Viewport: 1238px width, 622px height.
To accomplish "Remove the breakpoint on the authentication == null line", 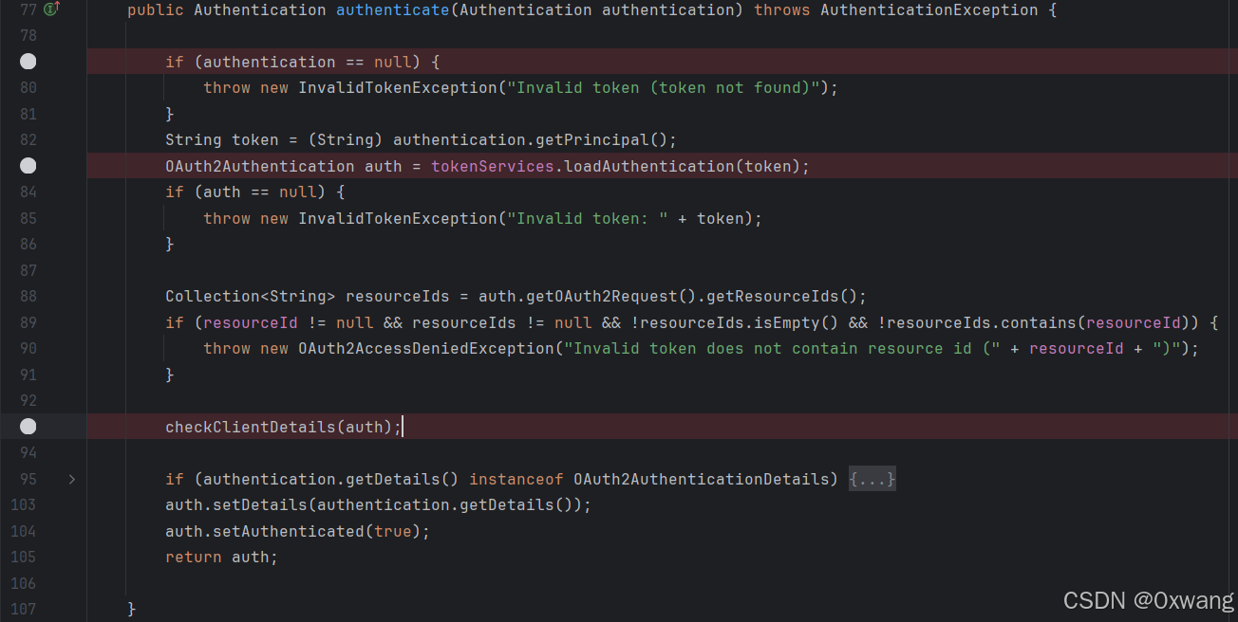I will coord(28,62).
